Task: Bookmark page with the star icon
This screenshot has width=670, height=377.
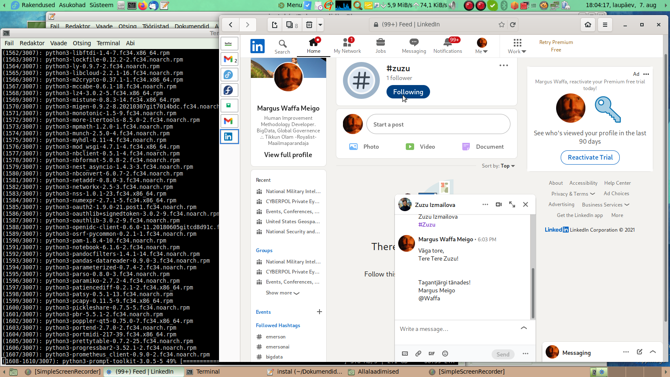Action: pyautogui.click(x=501, y=25)
